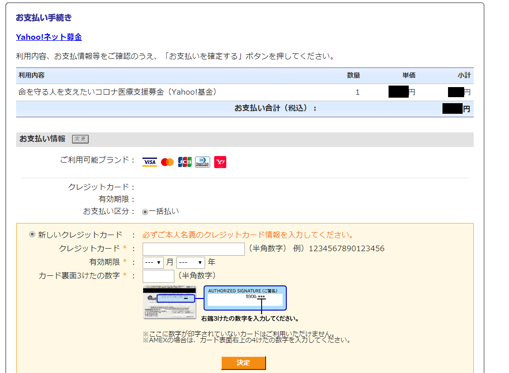Viewport: 509px width, 373px height.
Task: Click the お支払い情報 section heading
Action: (x=42, y=139)
